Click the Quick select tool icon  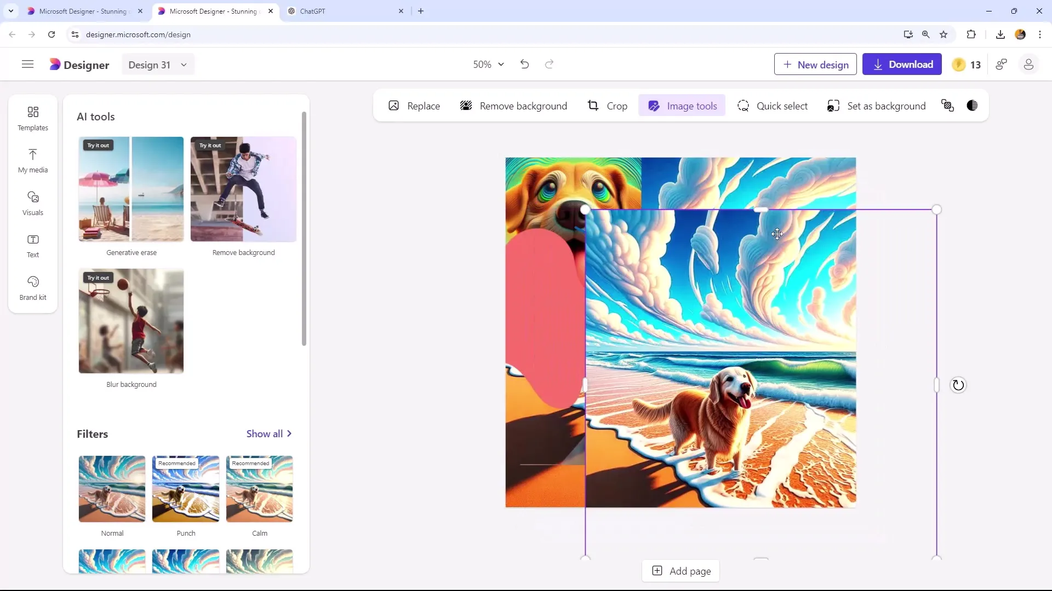click(743, 106)
